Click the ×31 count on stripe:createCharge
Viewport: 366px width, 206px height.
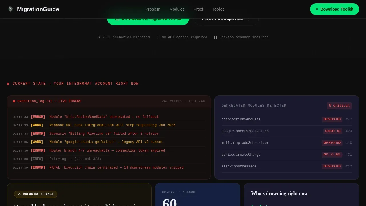pyautogui.click(x=349, y=155)
